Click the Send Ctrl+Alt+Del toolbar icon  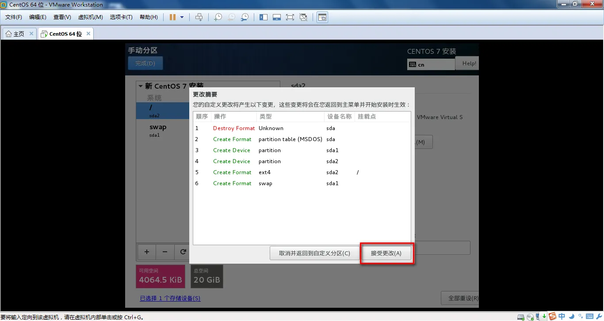(x=199, y=17)
